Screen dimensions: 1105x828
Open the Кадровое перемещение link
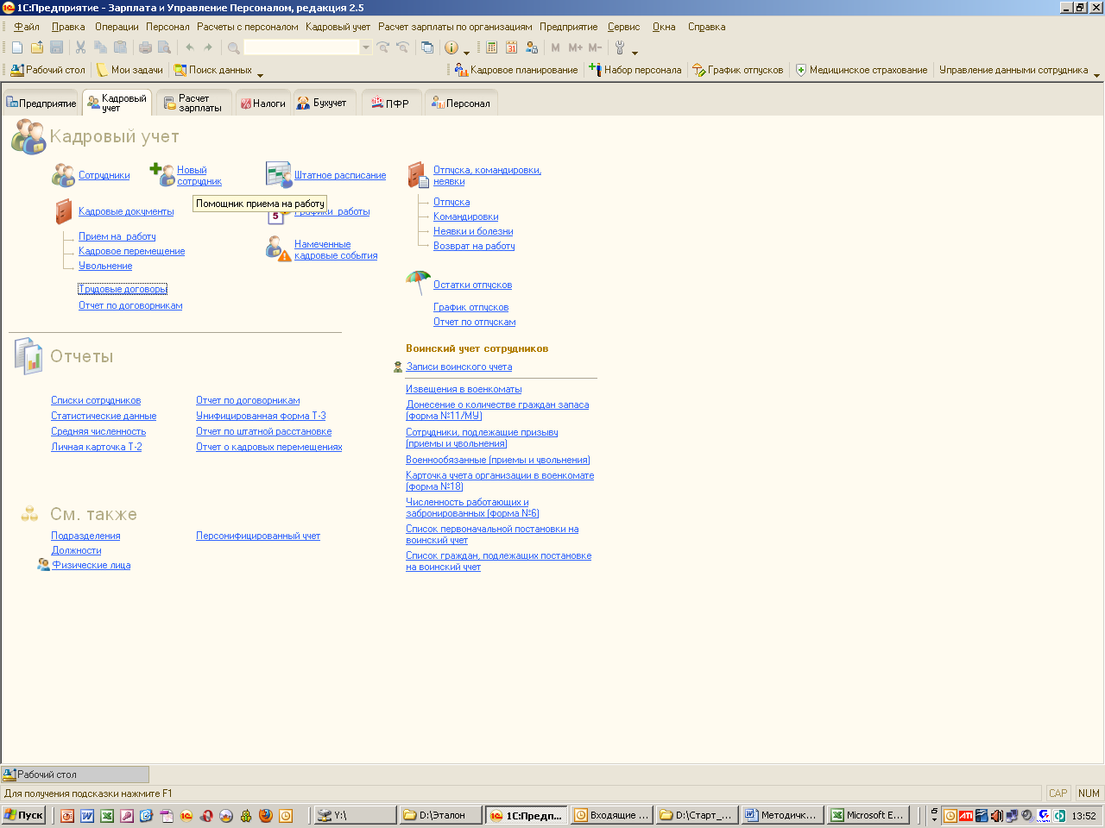(x=131, y=251)
